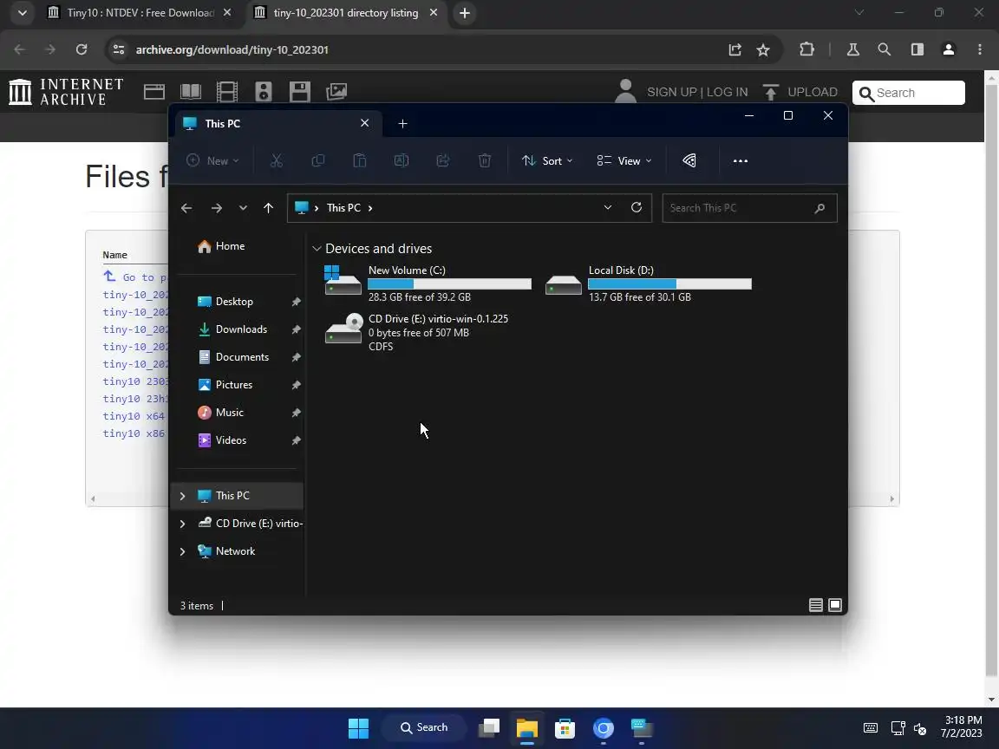Open a new Chrome tab
Screen dimensions: 999x749
coord(465,13)
